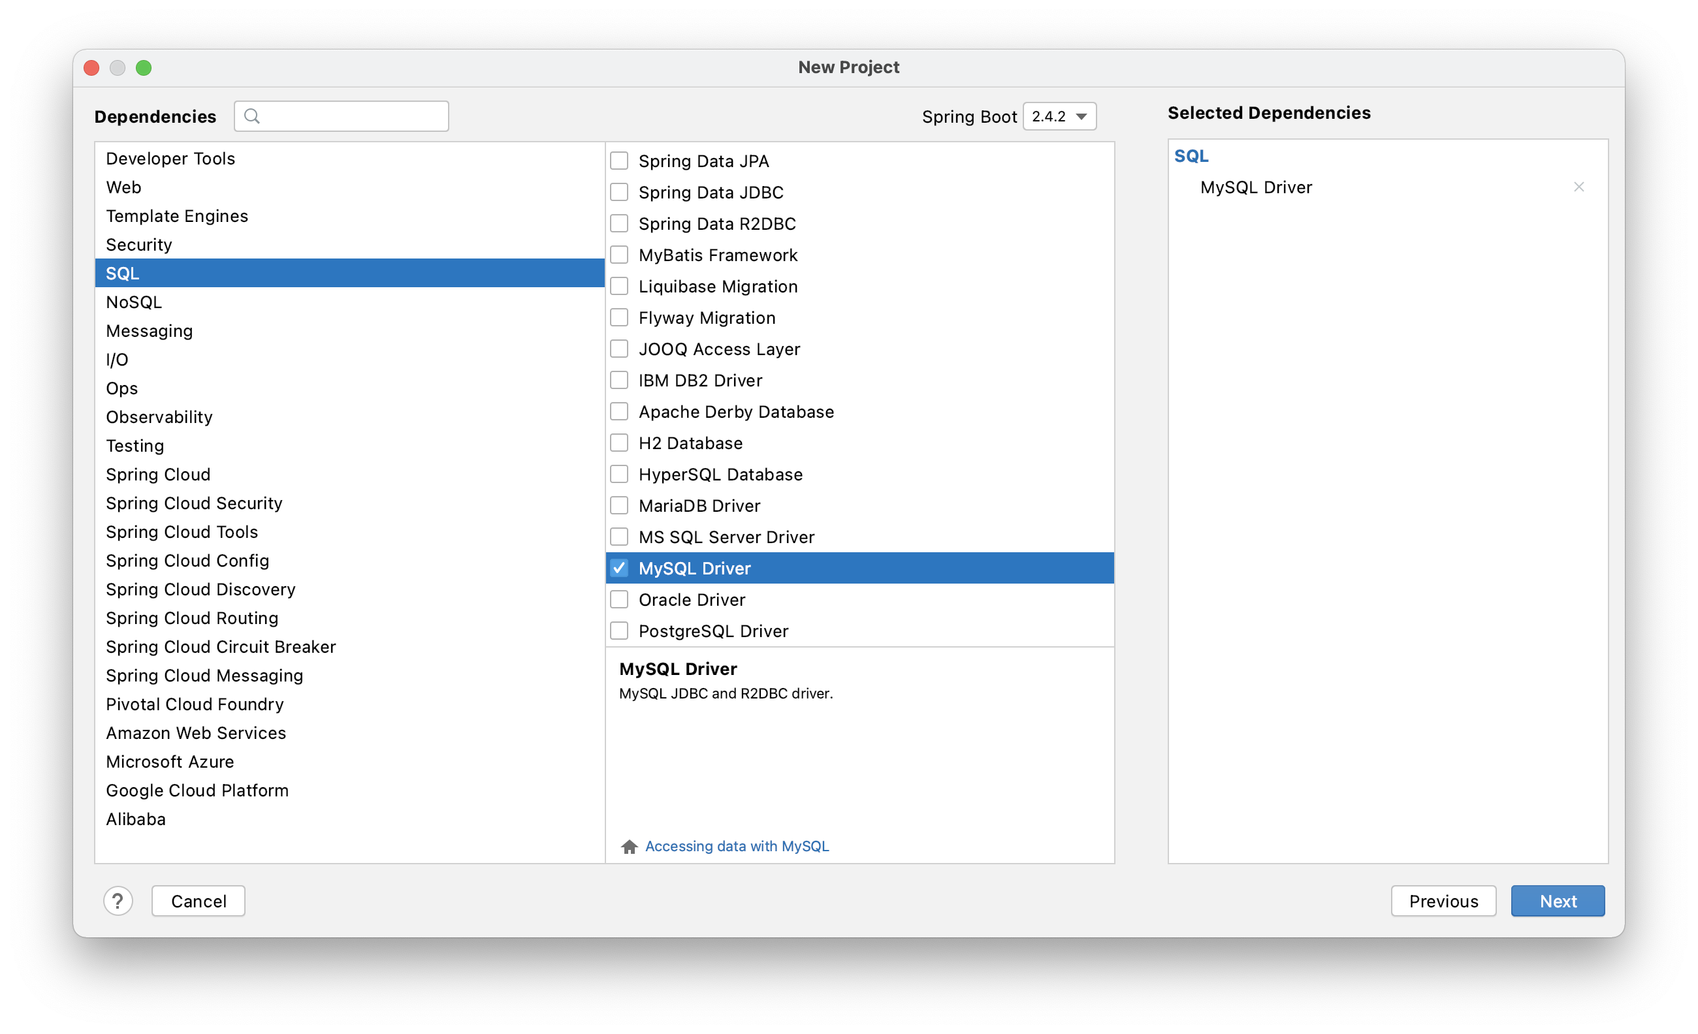This screenshot has width=1698, height=1034.
Task: Open the Developer Tools category
Action: point(170,159)
